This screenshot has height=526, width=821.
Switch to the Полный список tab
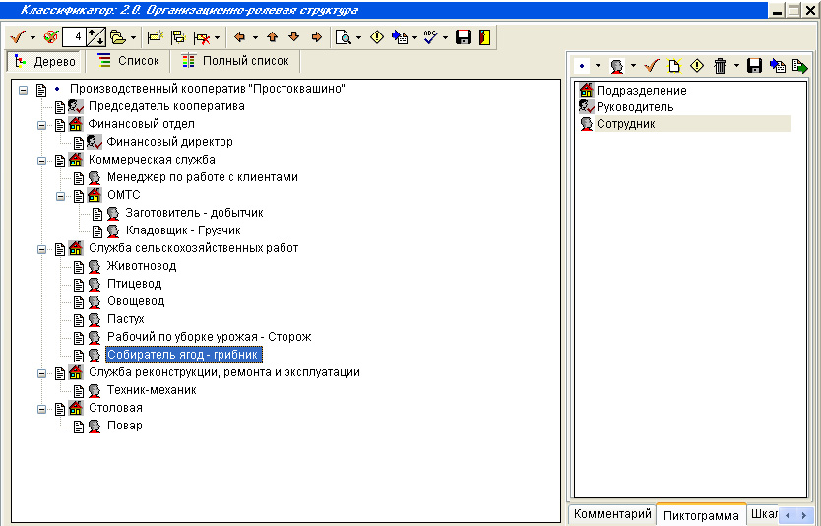[235, 61]
